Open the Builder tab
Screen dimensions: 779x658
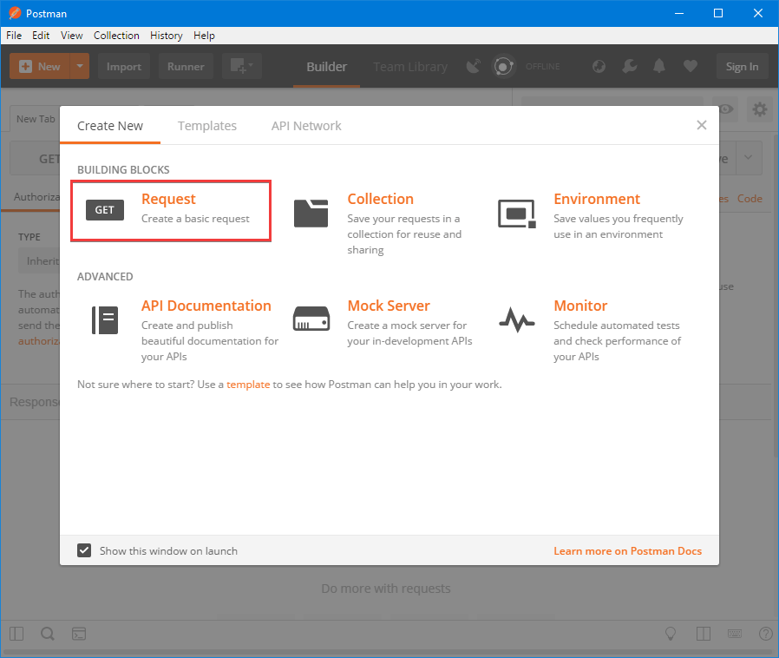tap(326, 67)
